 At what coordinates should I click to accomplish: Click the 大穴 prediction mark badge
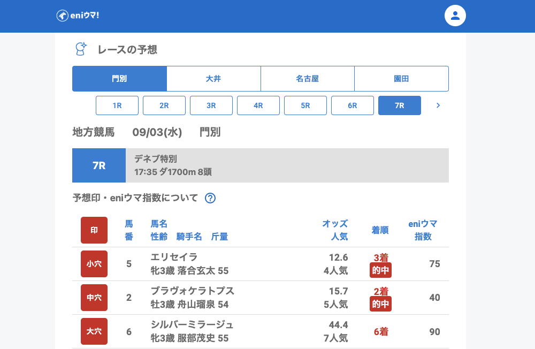pos(94,331)
